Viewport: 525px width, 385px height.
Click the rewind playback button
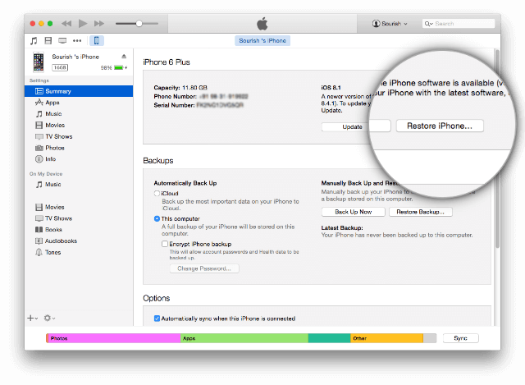pos(66,24)
